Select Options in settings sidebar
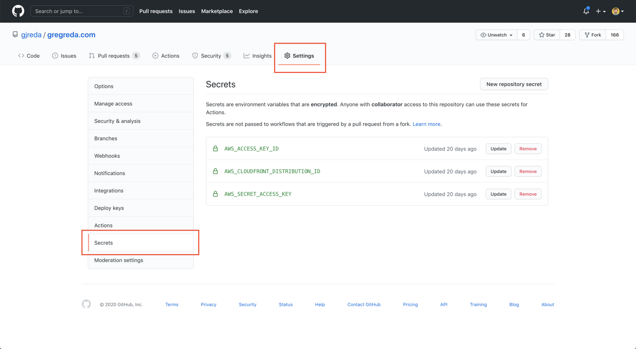Screen dimensions: 636x349 [141, 86]
